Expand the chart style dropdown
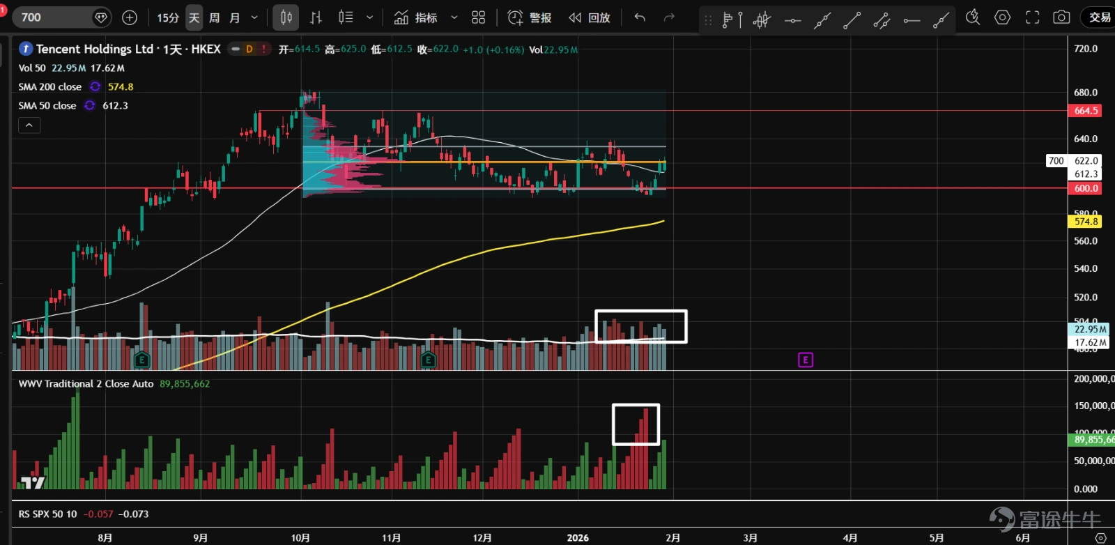 coord(369,17)
